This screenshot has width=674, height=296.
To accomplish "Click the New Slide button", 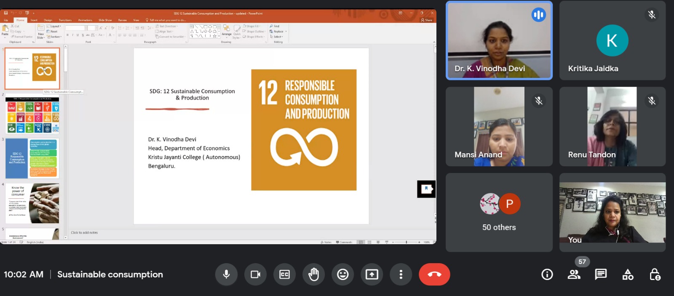I will pos(41,32).
